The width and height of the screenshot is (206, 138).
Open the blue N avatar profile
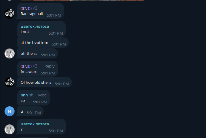(9, 111)
